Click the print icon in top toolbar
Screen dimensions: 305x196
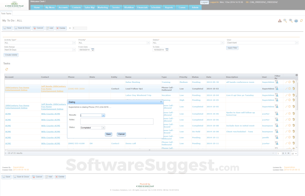296,21
